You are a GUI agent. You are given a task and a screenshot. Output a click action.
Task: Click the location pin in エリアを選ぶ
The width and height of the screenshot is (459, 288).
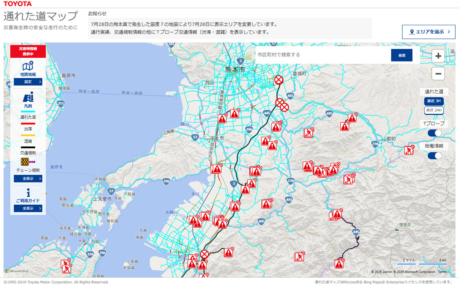(412, 32)
